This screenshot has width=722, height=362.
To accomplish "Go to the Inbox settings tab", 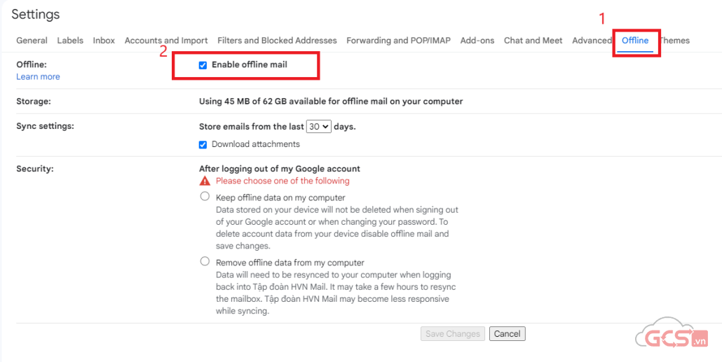I will point(104,41).
